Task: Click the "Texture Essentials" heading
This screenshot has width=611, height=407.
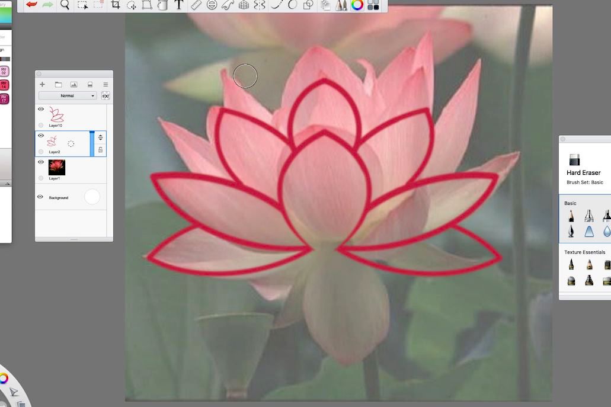Action: (x=584, y=252)
